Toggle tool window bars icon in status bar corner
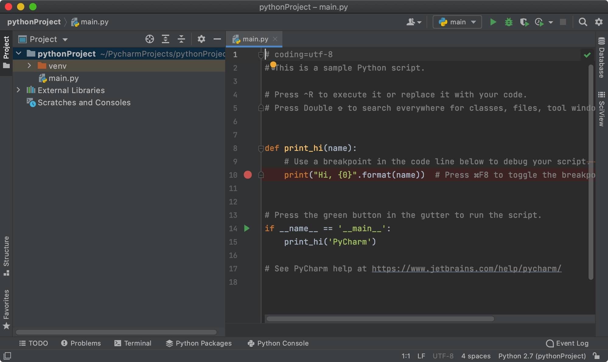 pos(7,356)
